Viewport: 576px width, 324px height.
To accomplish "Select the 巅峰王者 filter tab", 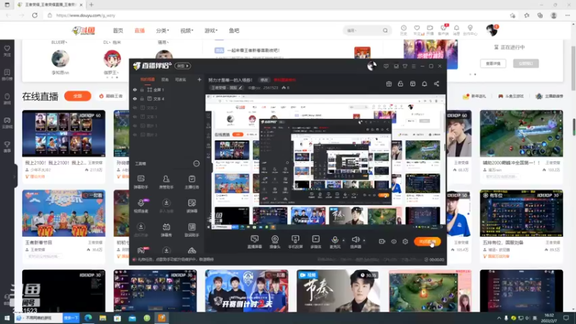I will coord(111,96).
